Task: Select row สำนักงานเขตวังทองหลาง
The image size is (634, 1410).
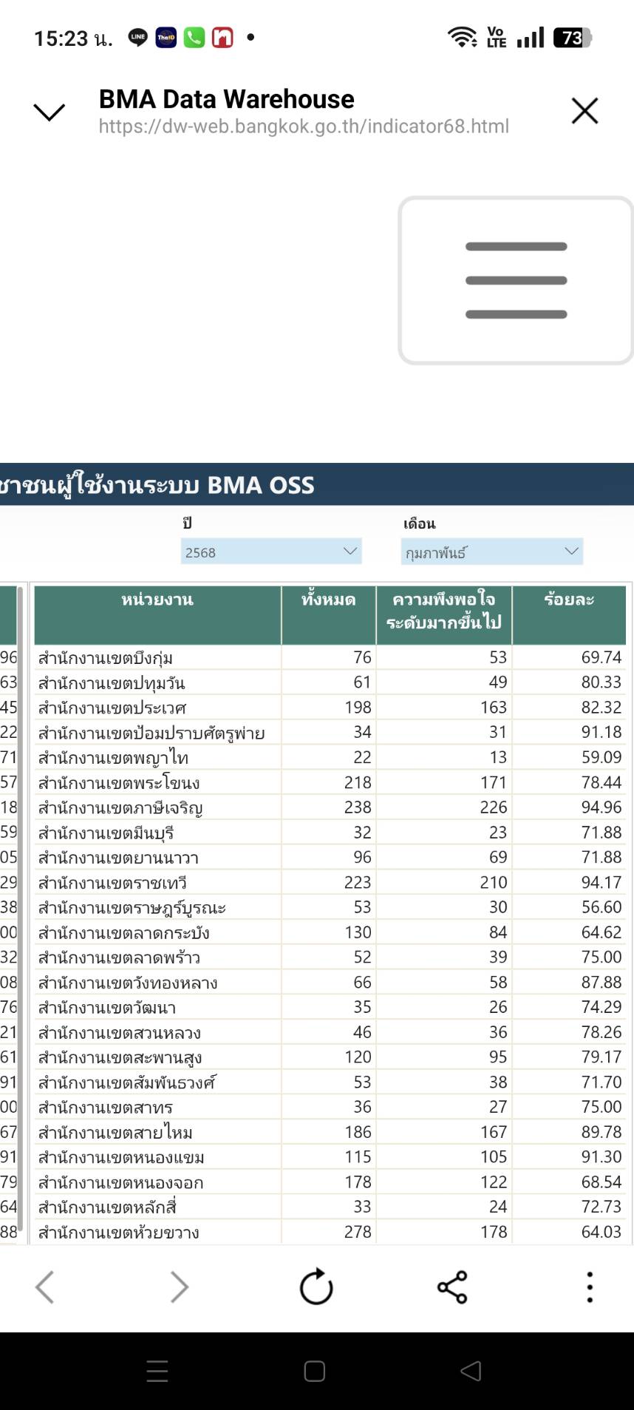Action: click(x=330, y=982)
